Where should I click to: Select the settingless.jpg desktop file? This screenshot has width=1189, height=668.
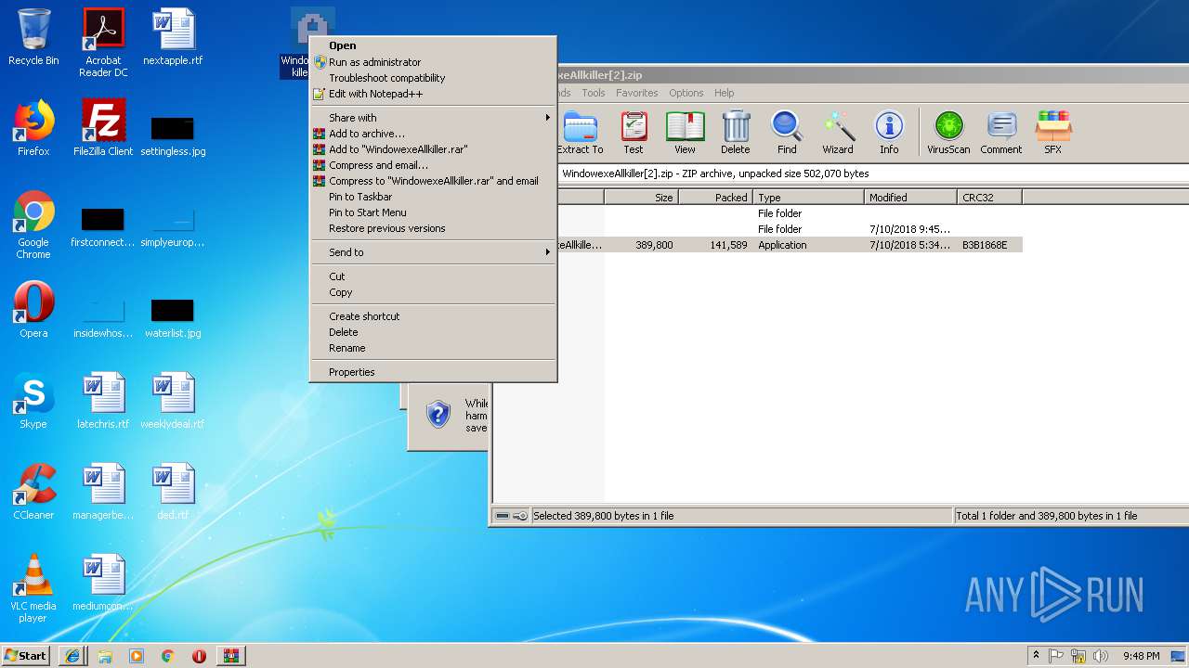point(173,135)
